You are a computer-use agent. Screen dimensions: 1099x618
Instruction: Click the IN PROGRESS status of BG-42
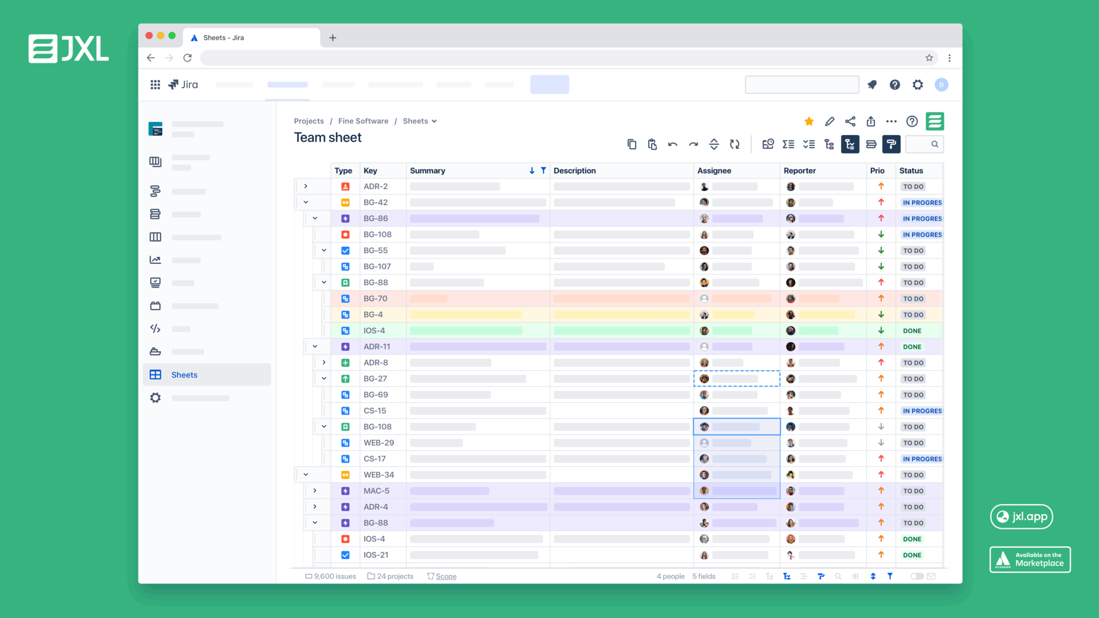point(921,203)
